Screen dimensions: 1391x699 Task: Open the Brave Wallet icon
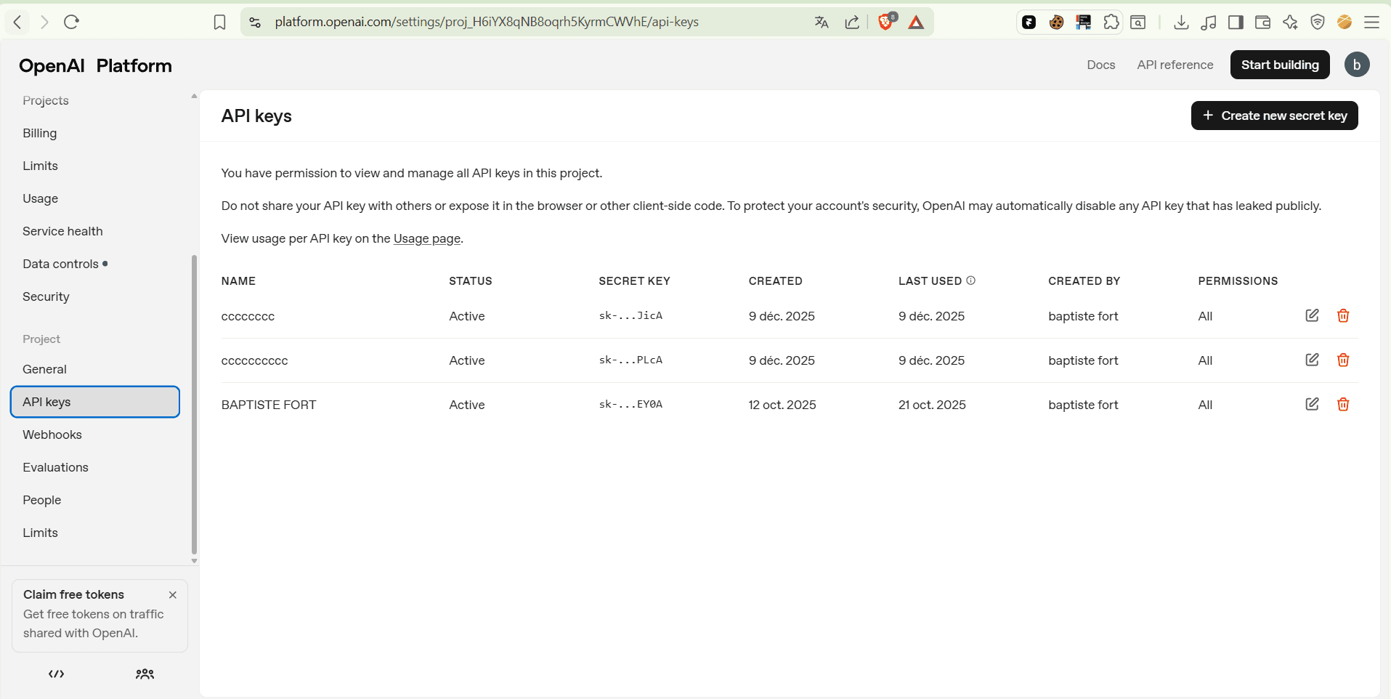(1262, 23)
